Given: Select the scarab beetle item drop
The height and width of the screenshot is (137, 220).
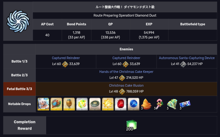Looking at the screenshot, I should [56, 104].
